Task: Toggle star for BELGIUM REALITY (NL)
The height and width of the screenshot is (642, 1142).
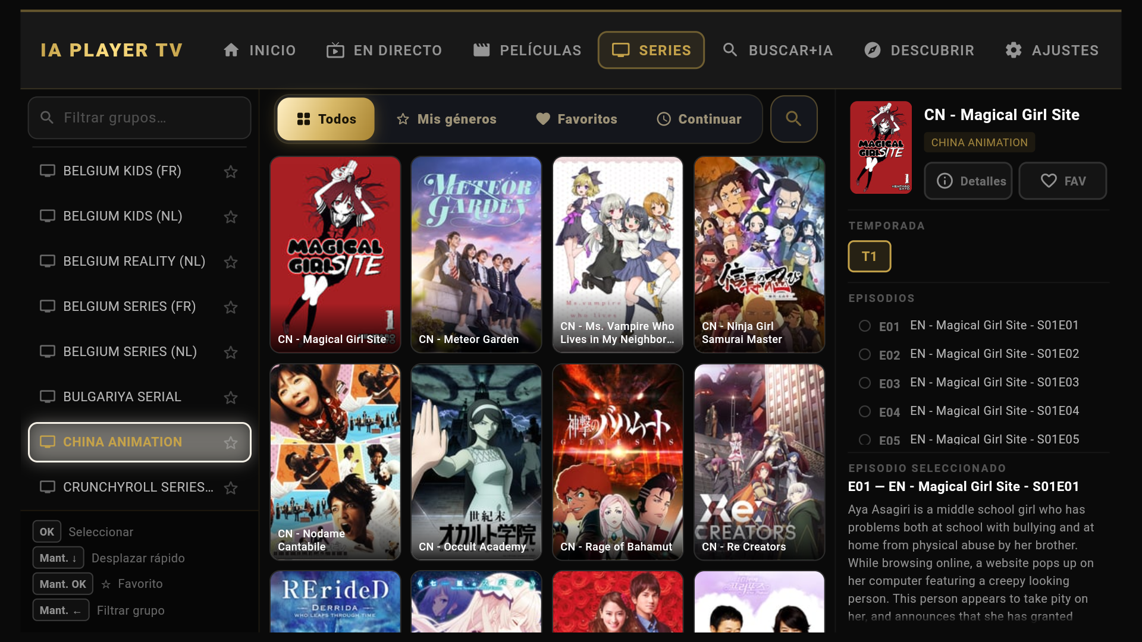Action: pyautogui.click(x=231, y=262)
